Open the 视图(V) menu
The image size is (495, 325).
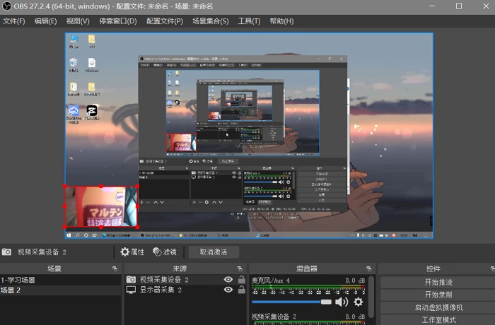[x=78, y=21]
